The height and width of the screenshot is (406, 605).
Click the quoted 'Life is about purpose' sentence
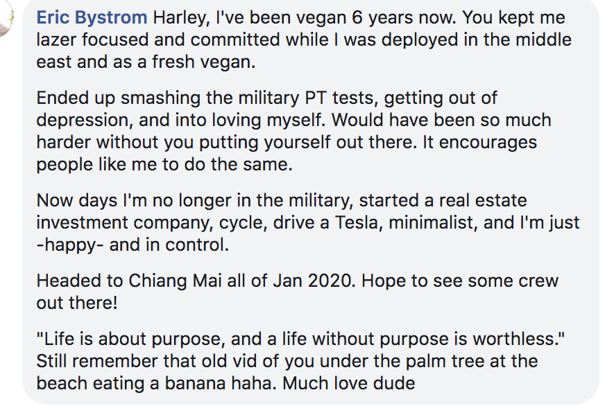coord(300,339)
